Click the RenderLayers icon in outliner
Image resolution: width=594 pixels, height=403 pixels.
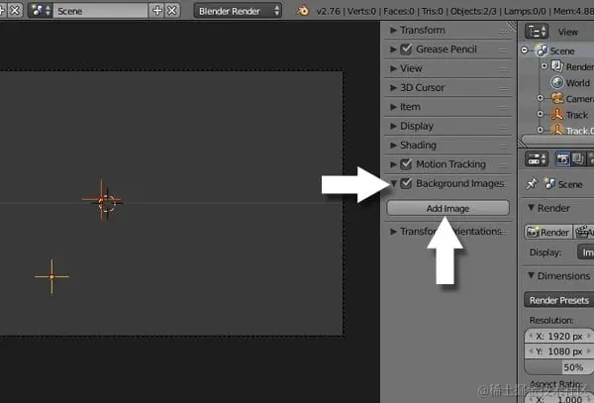(x=557, y=66)
